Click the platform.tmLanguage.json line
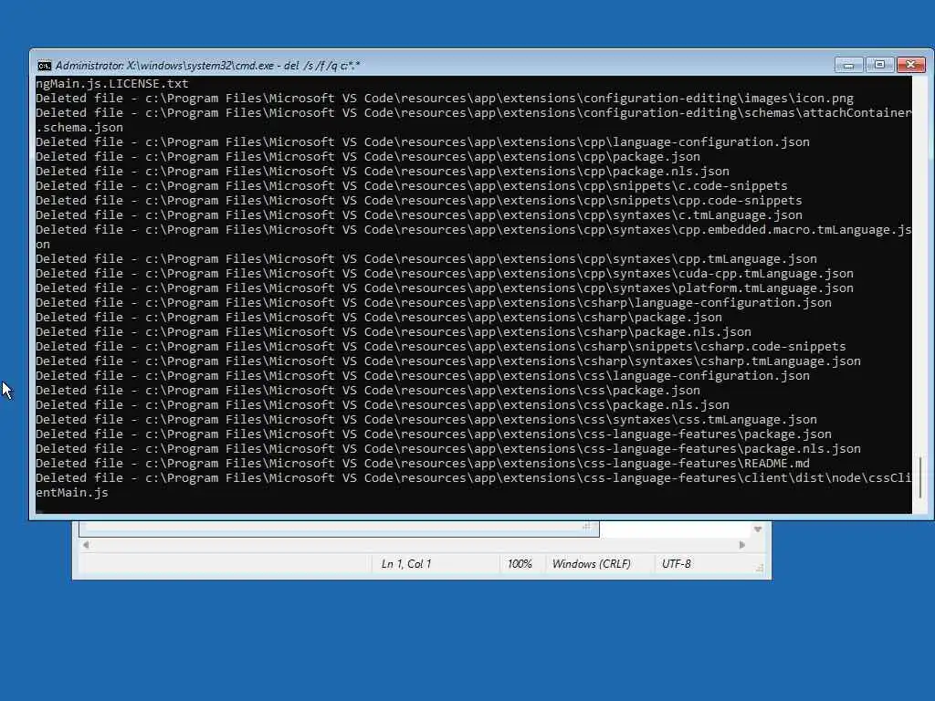This screenshot has height=701, width=935. pos(445,288)
